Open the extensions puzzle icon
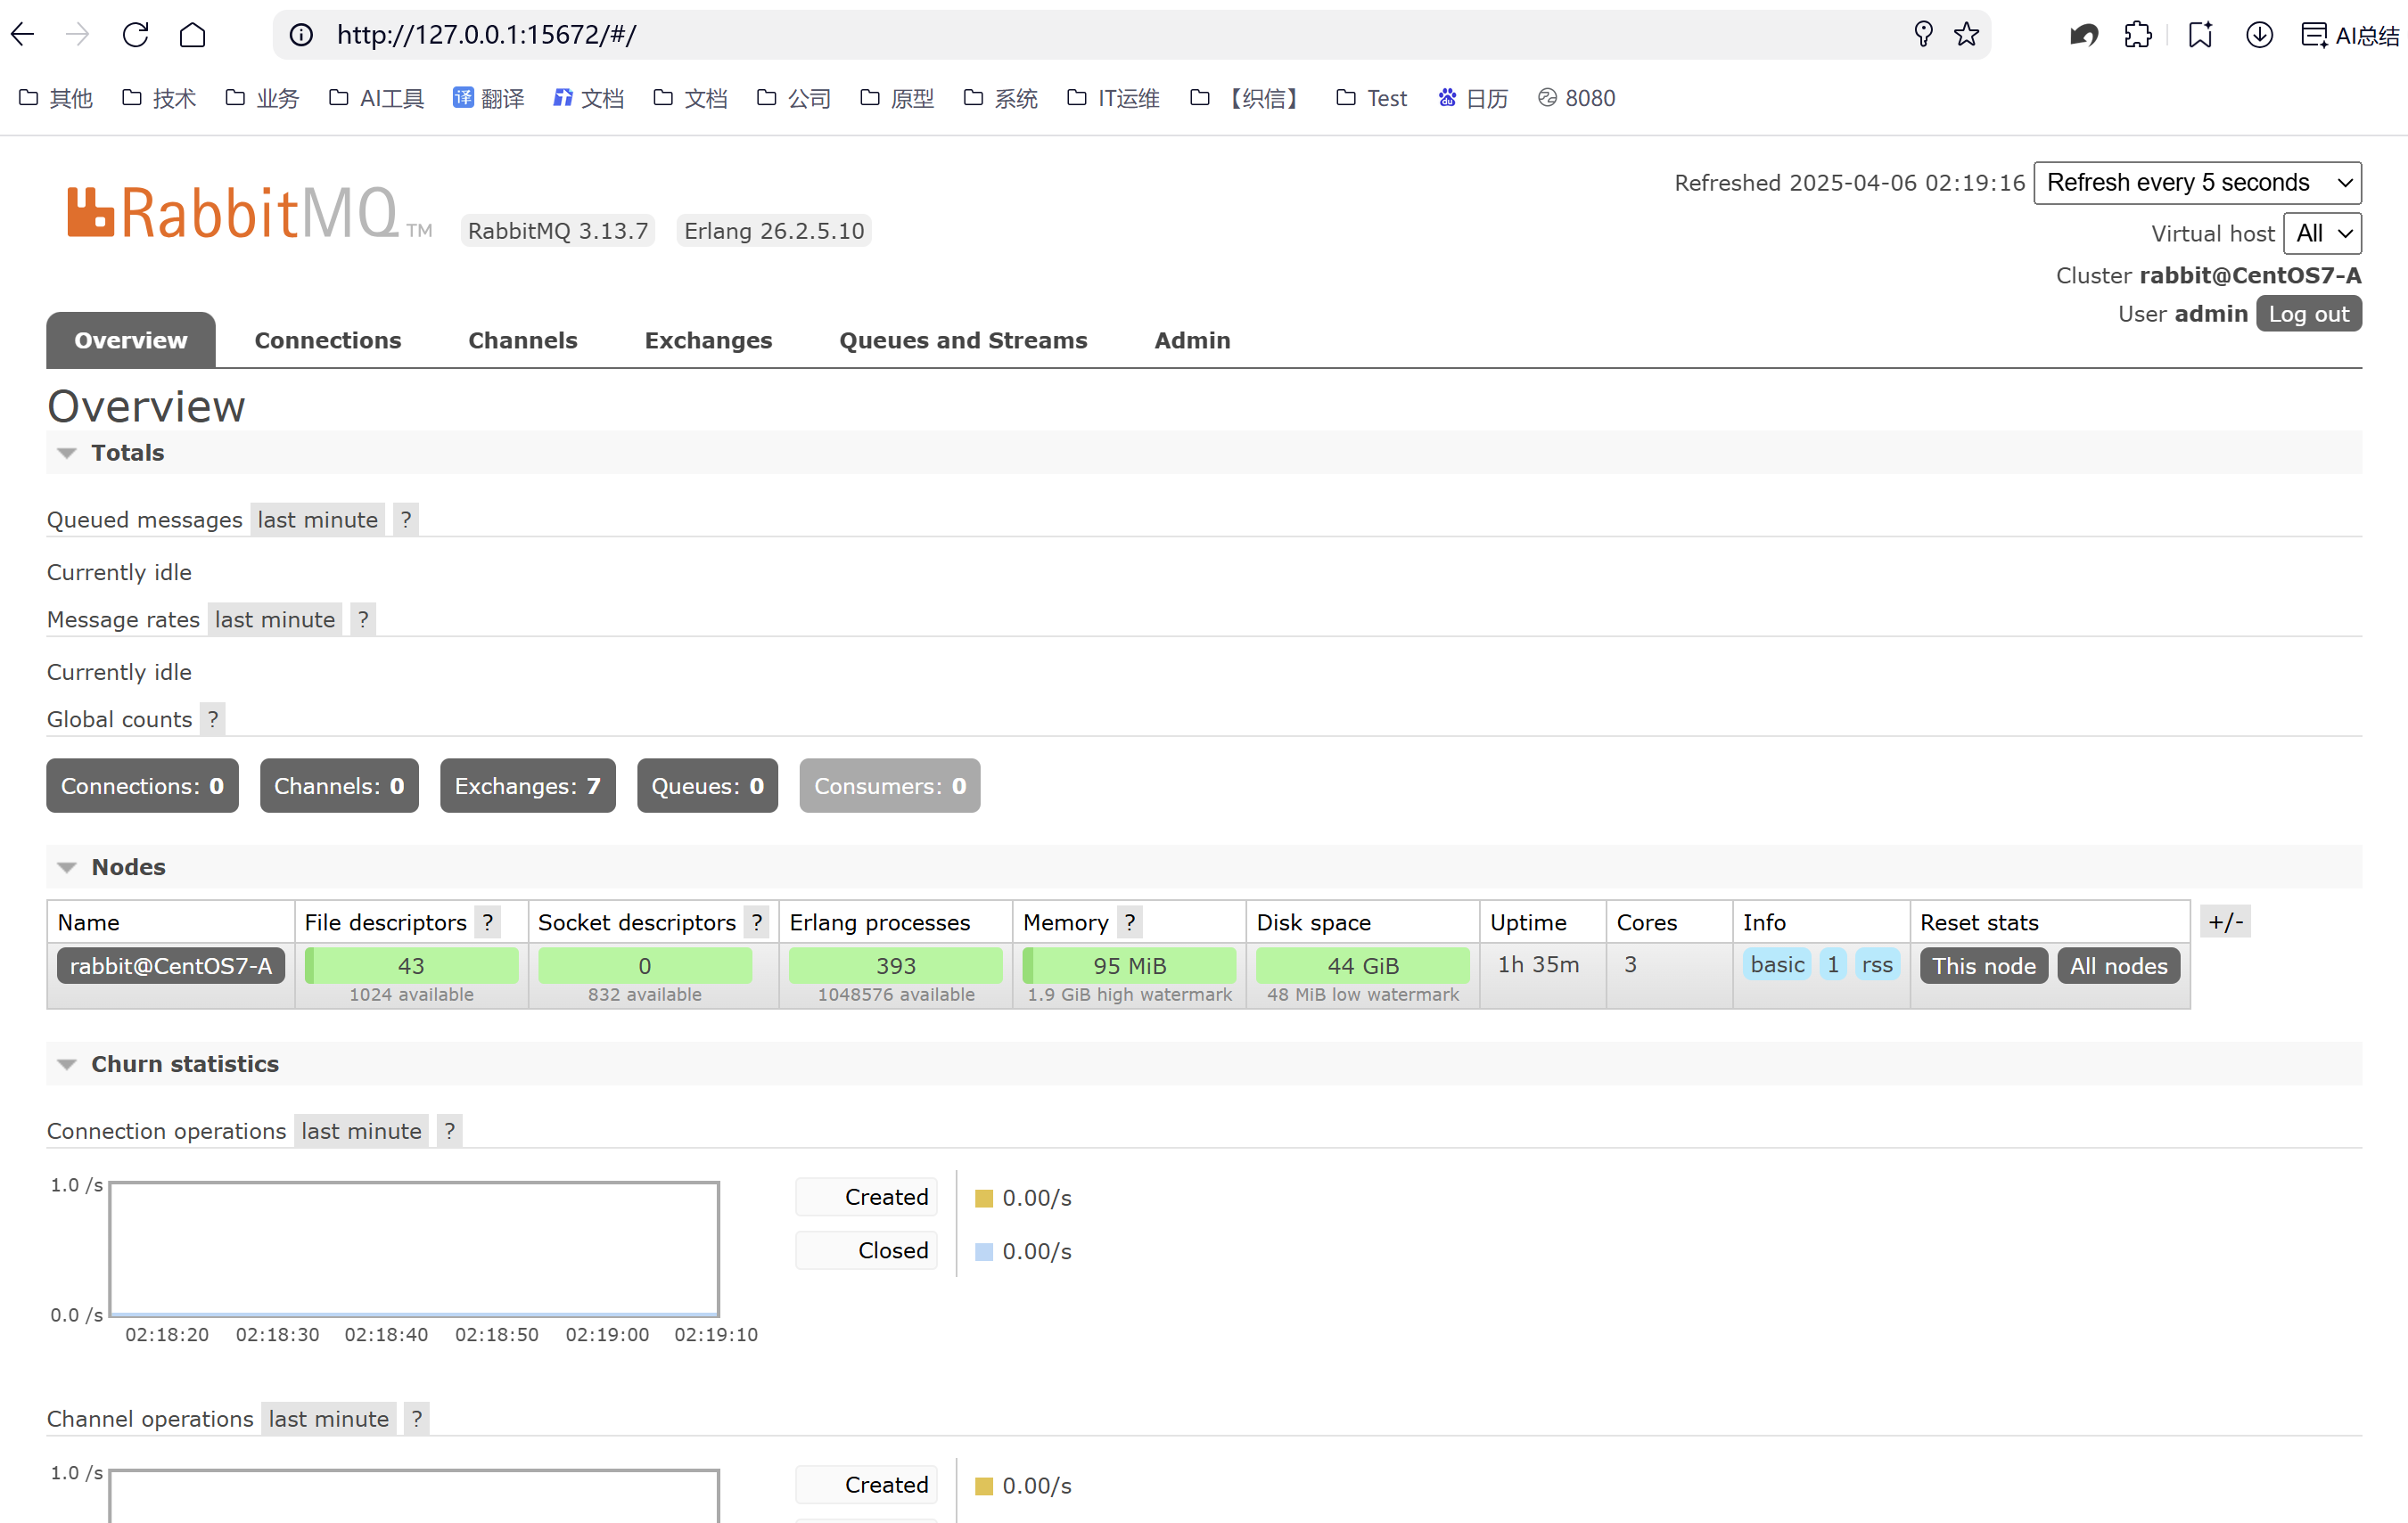2408x1523 pixels. 2138,35
